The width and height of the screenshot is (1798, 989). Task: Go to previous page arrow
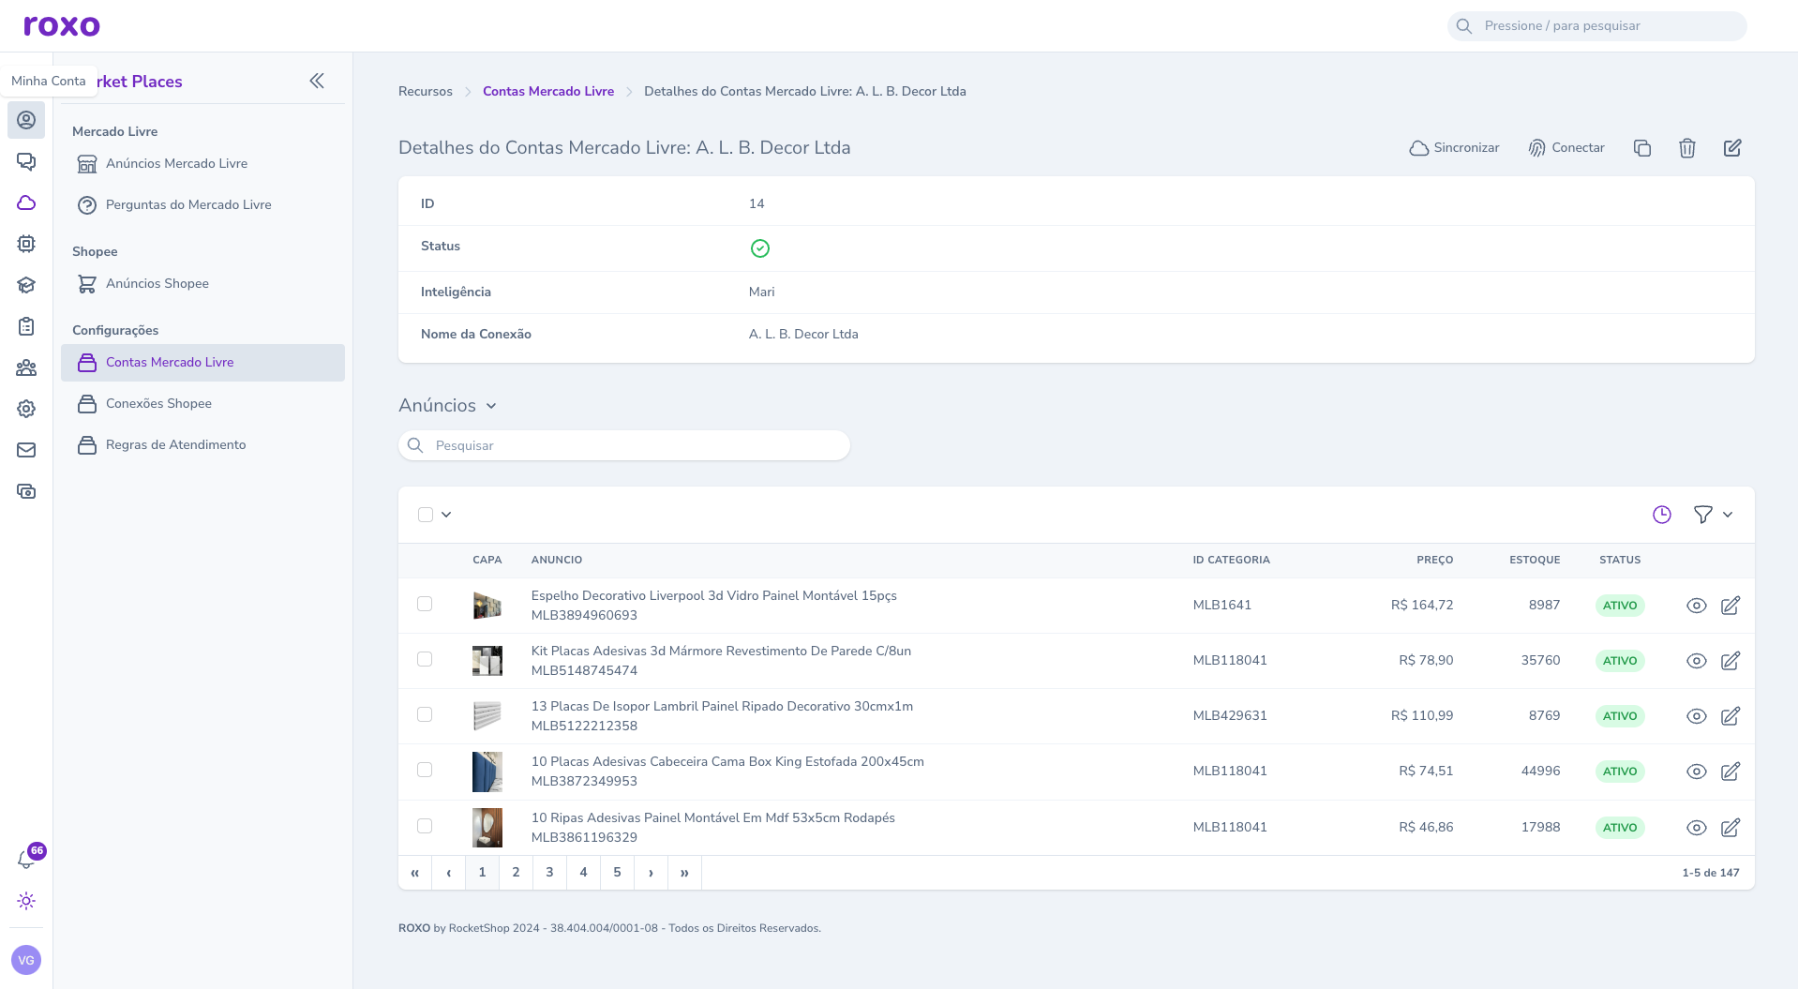[x=448, y=873]
